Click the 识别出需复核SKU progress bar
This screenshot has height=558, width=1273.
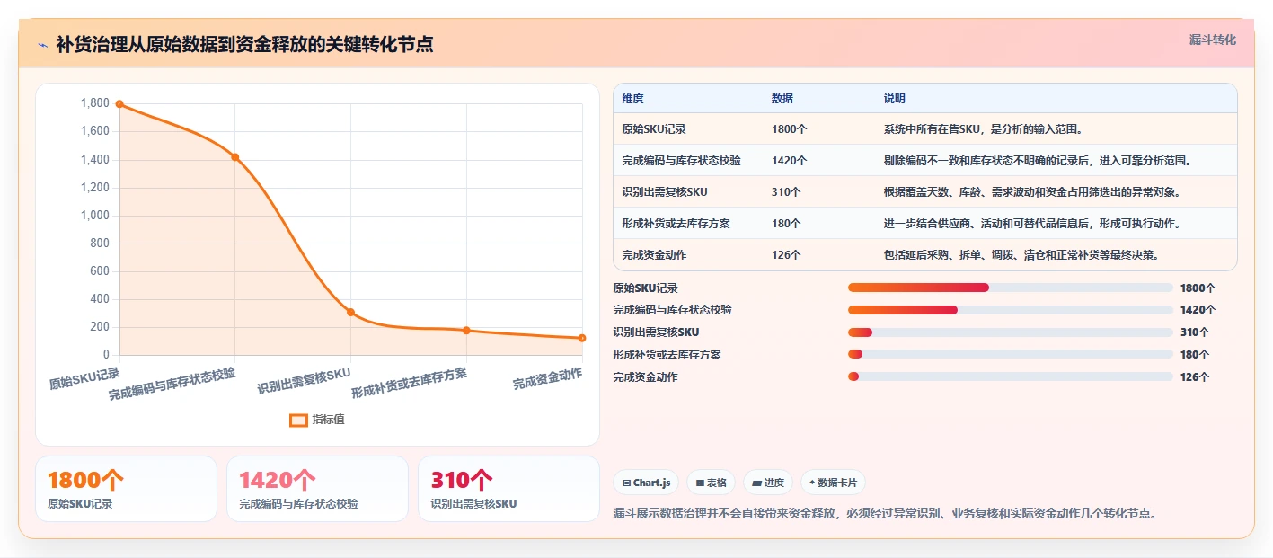pos(1011,332)
